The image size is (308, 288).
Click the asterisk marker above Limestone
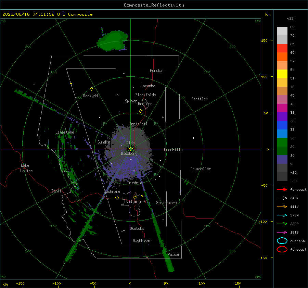(x=65, y=129)
